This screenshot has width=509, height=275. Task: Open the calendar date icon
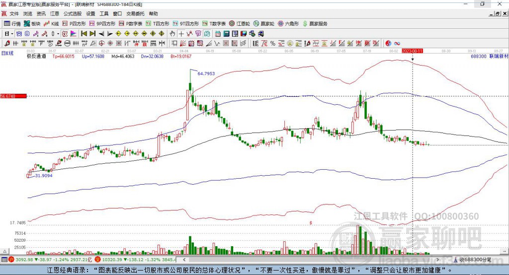tap(218, 34)
